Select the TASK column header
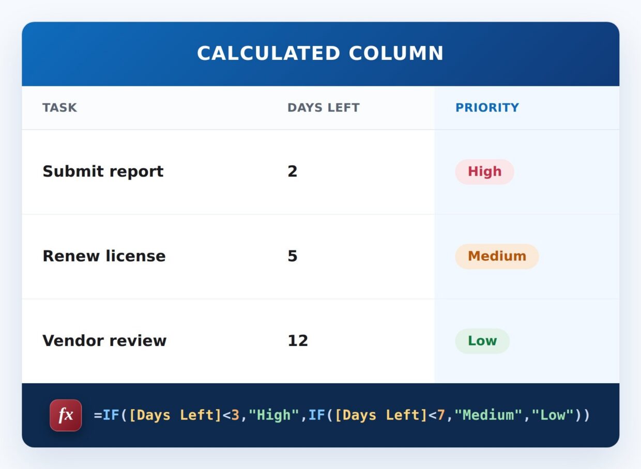 coord(59,107)
